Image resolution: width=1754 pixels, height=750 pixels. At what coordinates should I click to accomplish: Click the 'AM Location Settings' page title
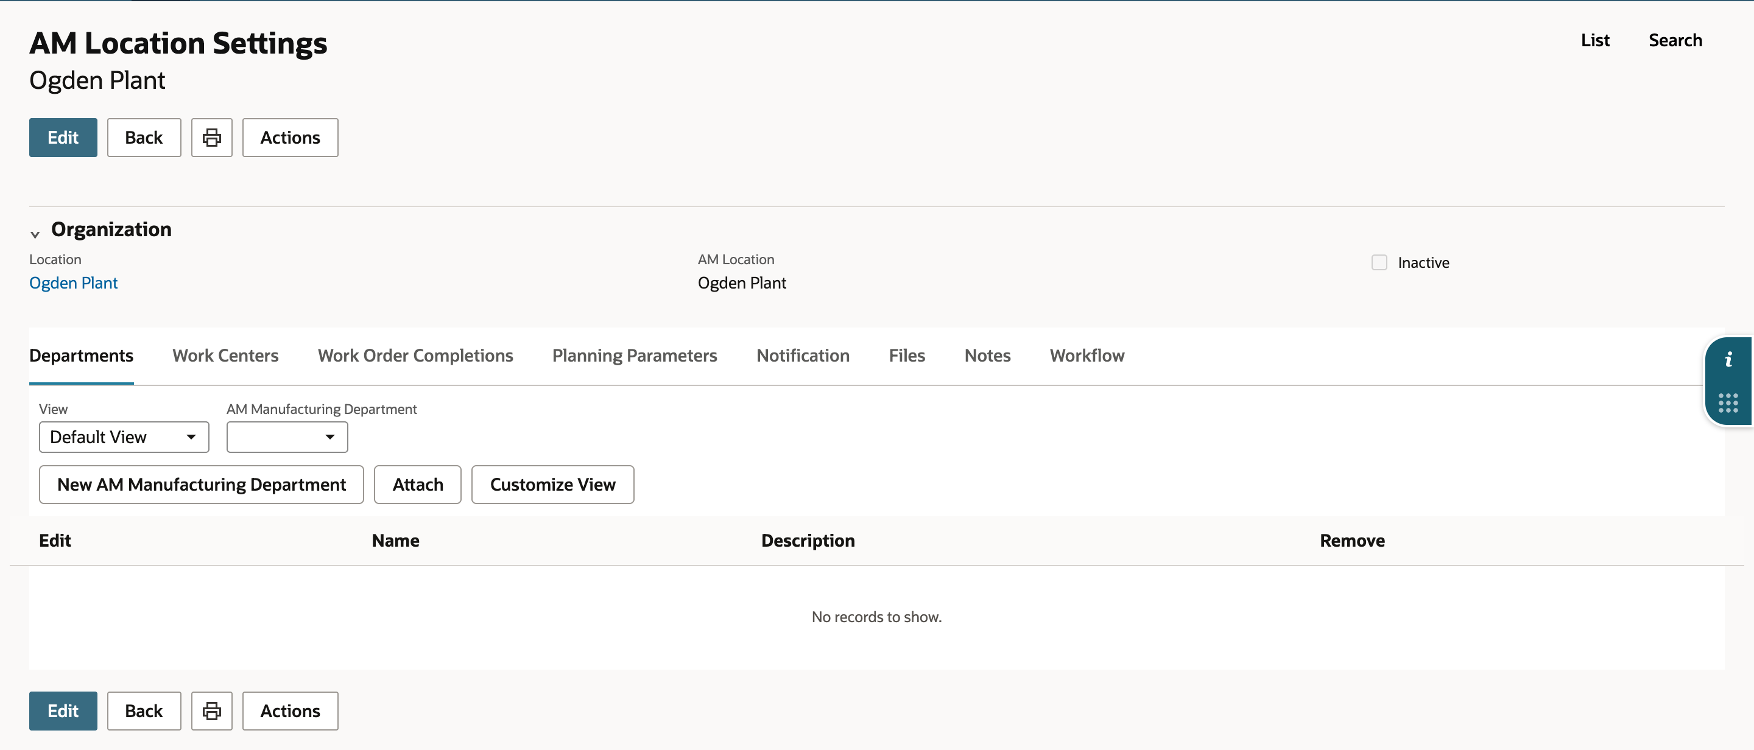pos(178,43)
